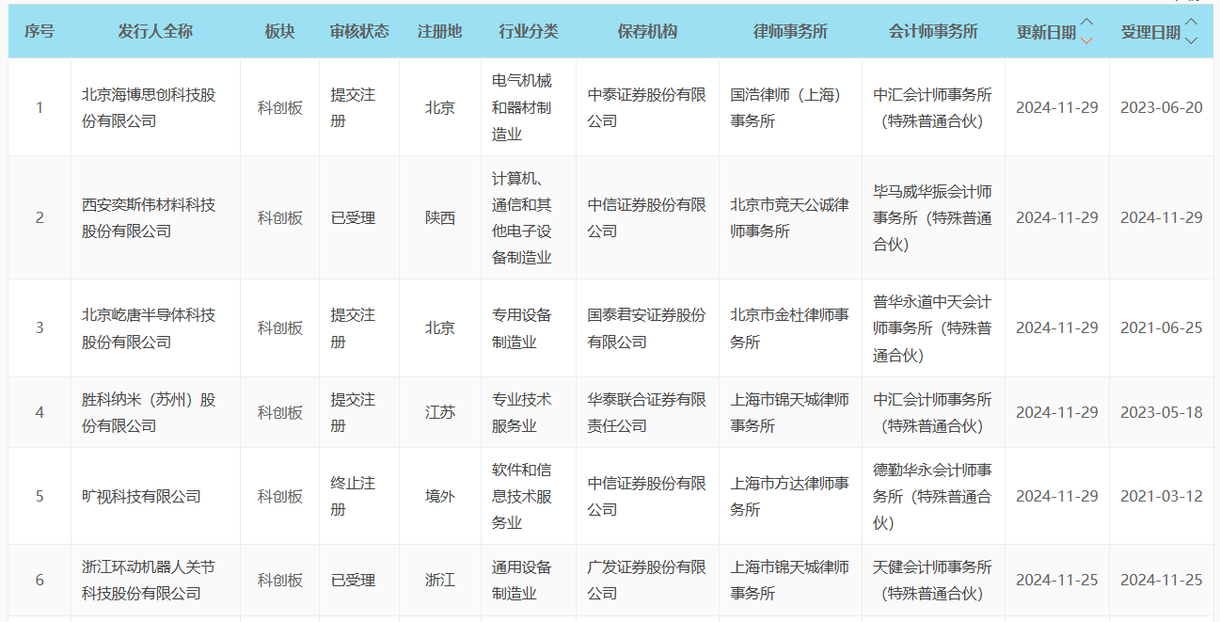Click acceptance date 2021-06-25
Image resolution: width=1220 pixels, height=622 pixels.
pyautogui.click(x=1161, y=328)
